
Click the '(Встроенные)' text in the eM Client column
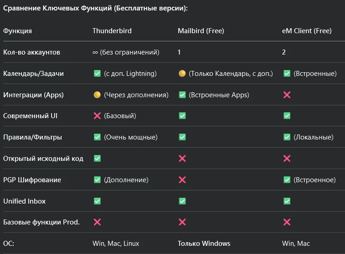coord(315,74)
